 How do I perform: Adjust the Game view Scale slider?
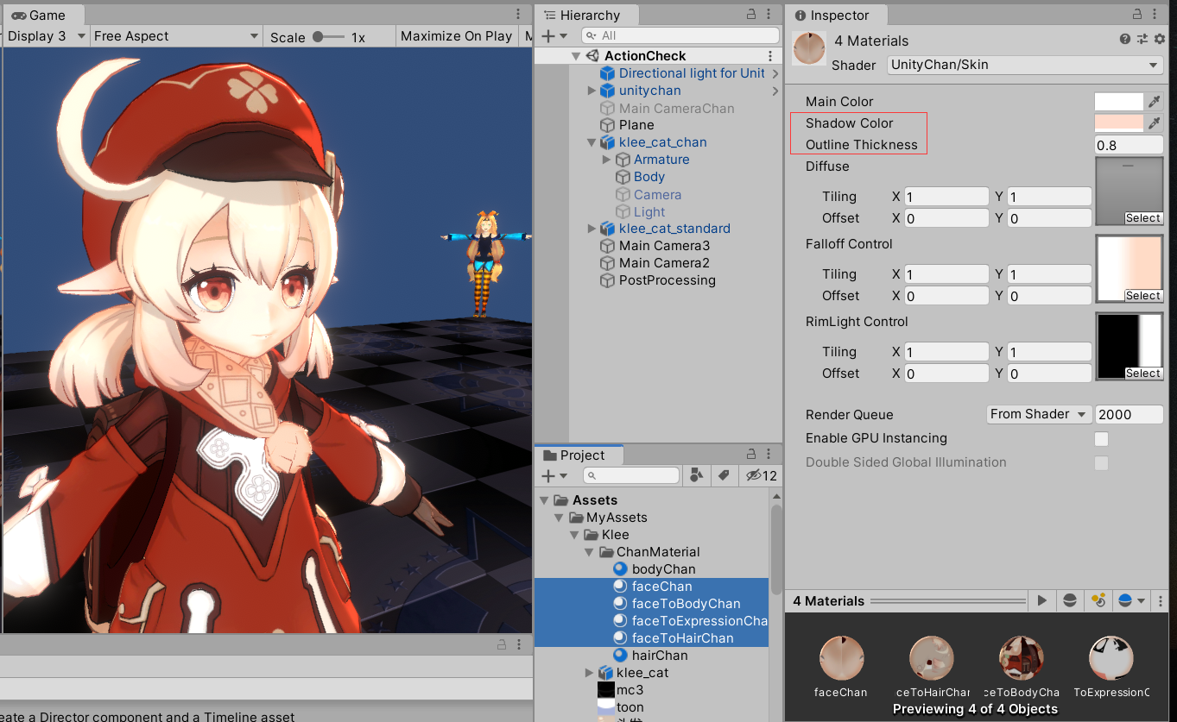pos(328,37)
